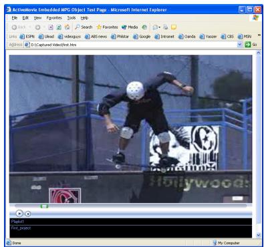Open the Edit menu

pyautogui.click(x=25, y=18)
